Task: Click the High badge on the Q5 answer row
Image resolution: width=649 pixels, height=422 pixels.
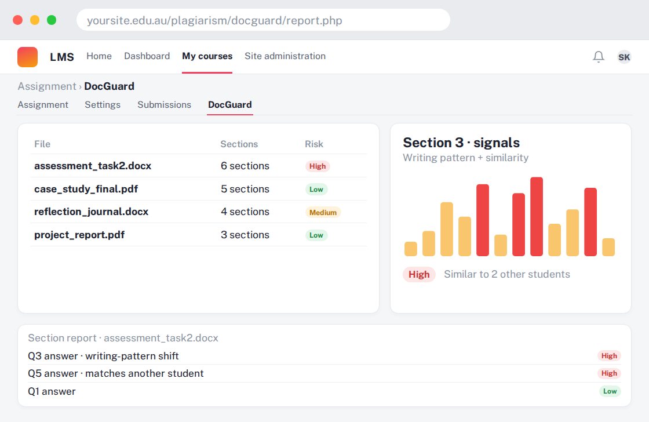Action: coord(609,373)
